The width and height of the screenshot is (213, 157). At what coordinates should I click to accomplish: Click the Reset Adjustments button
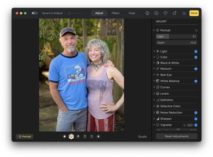[177, 136]
